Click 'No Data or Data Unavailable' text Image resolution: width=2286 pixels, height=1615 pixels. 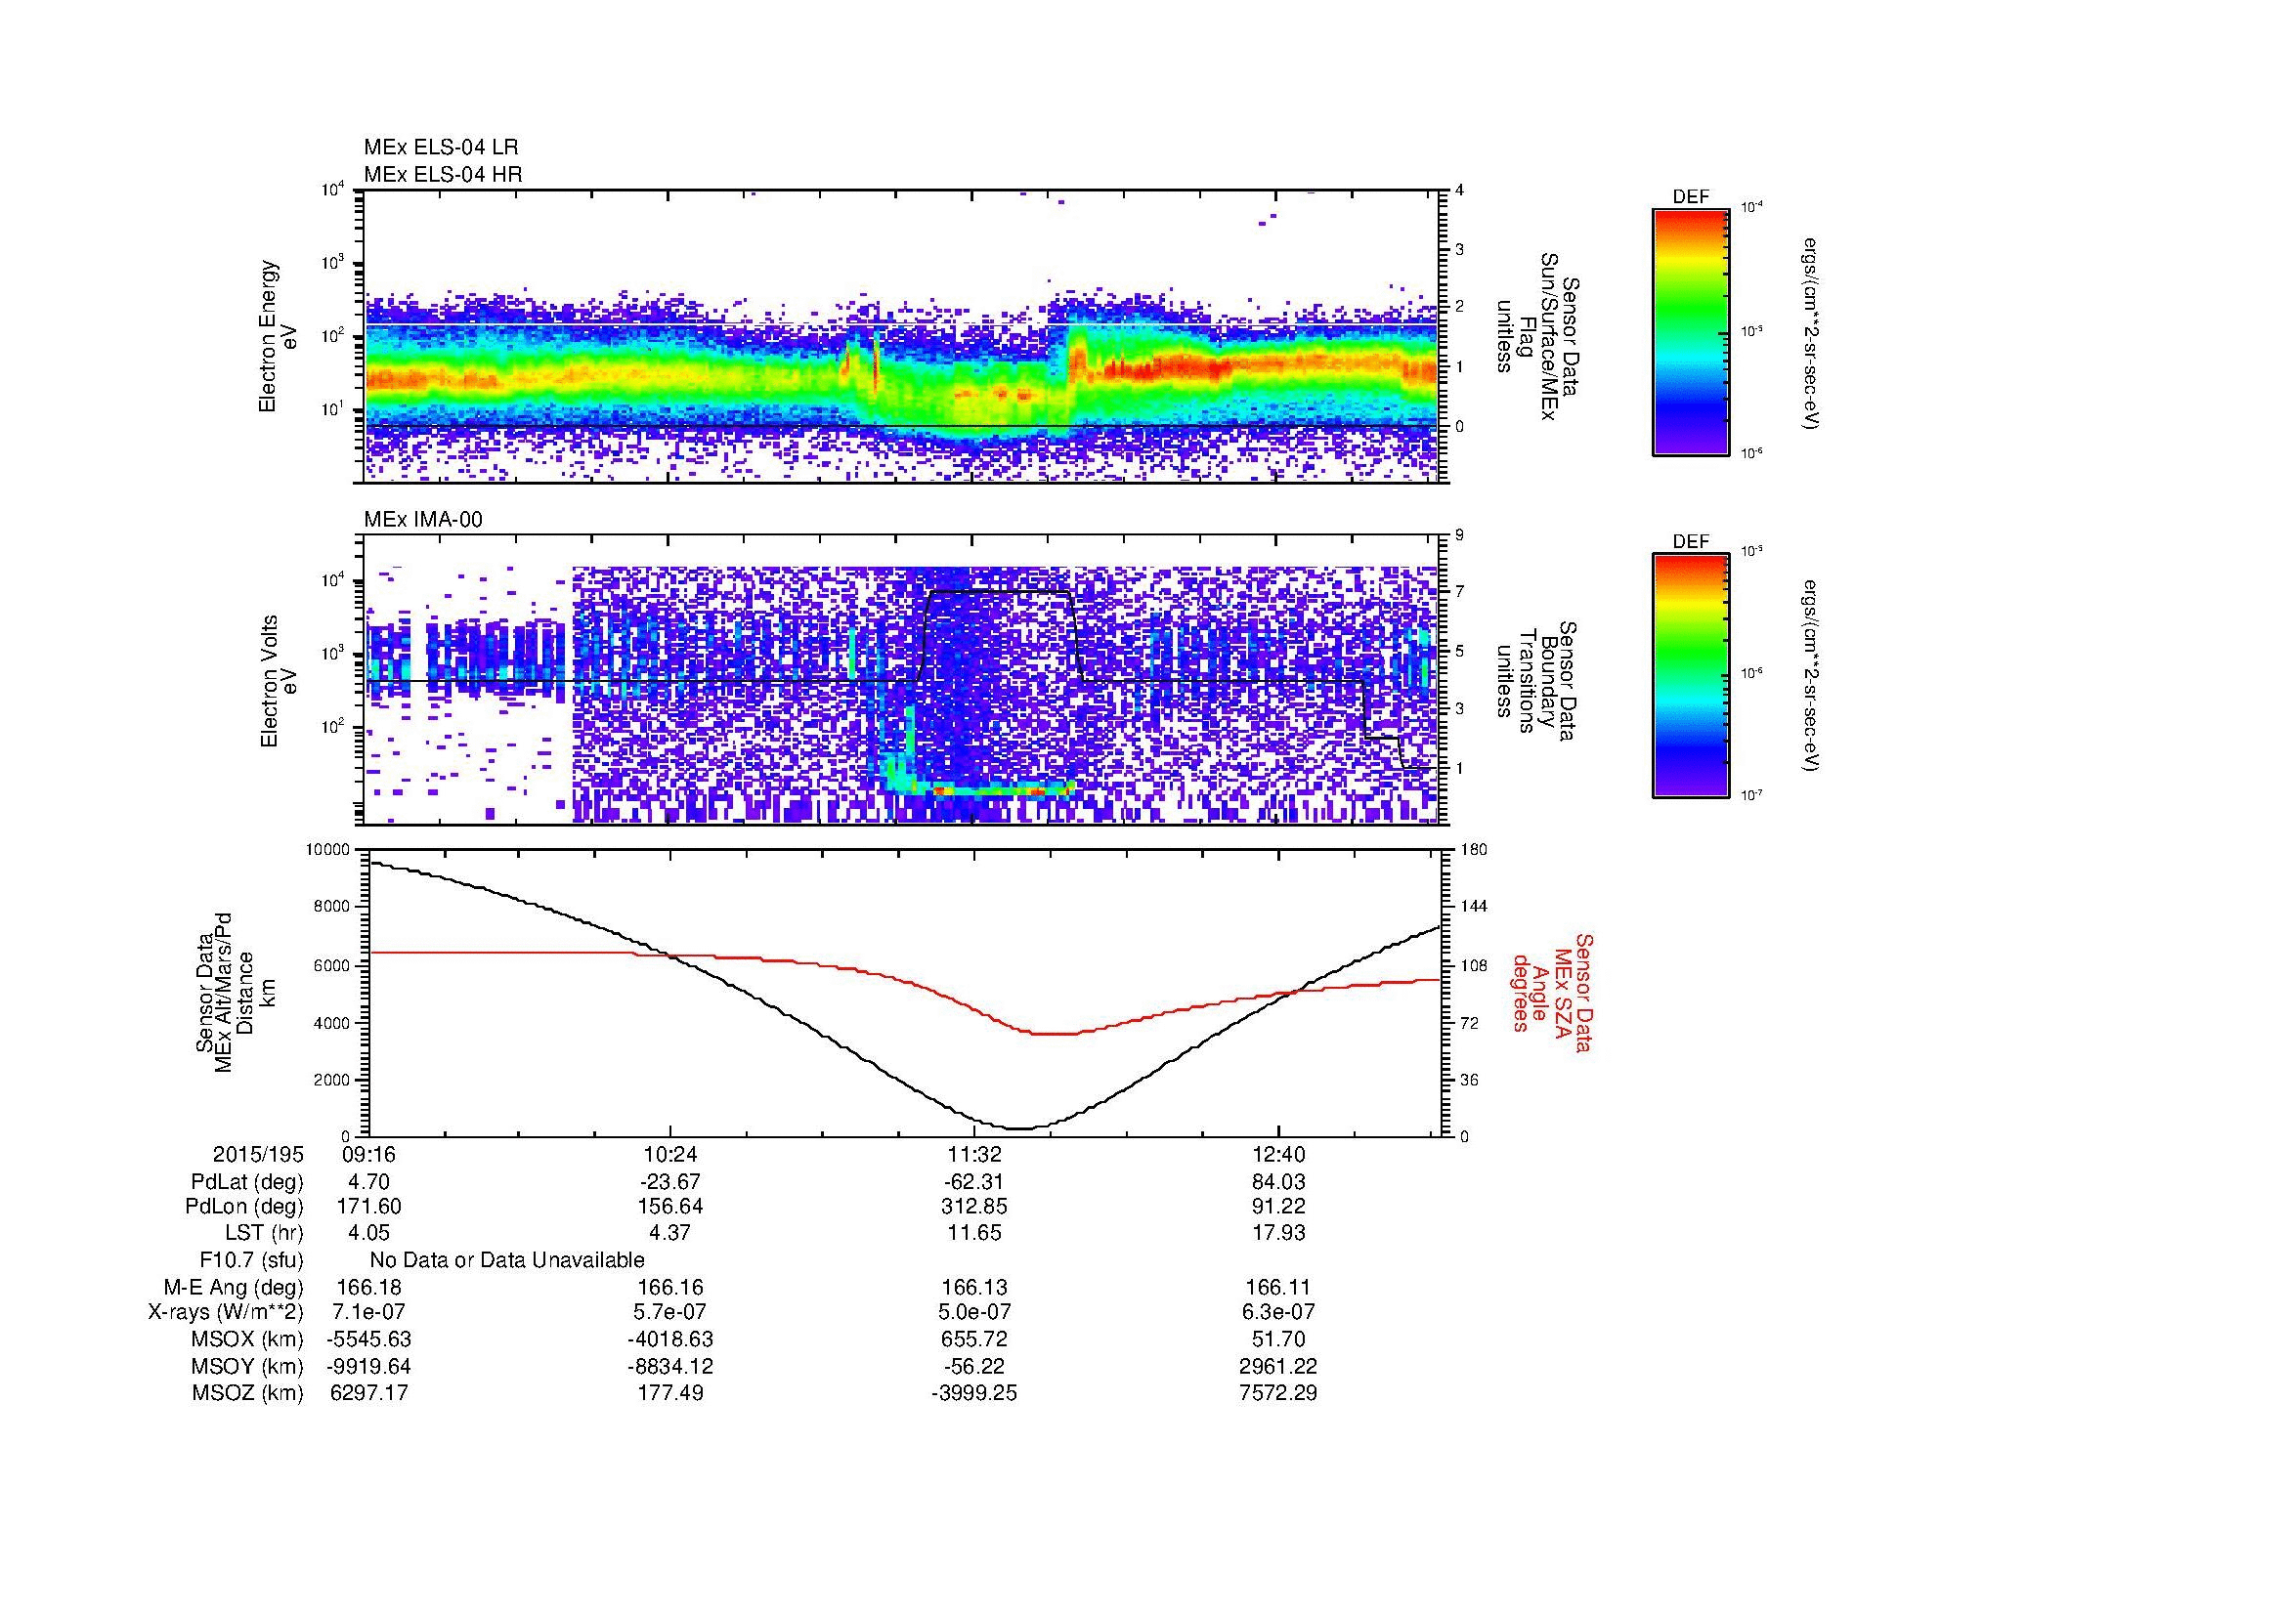click(507, 1260)
